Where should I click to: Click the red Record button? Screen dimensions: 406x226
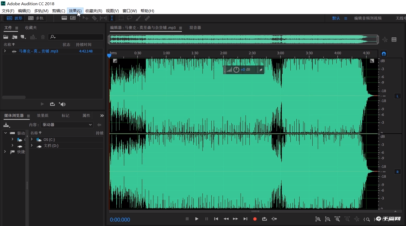coord(255,219)
